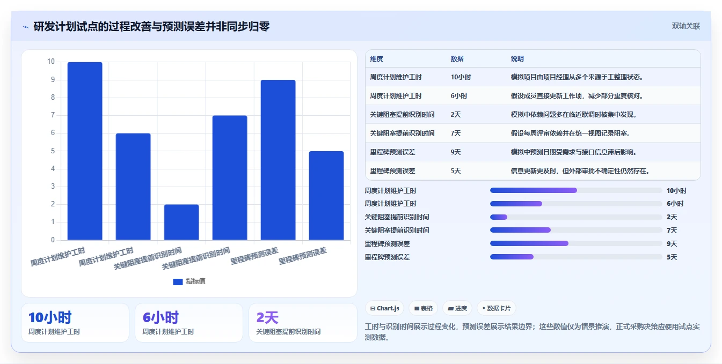Click the 指标值 legend label text

tap(195, 282)
